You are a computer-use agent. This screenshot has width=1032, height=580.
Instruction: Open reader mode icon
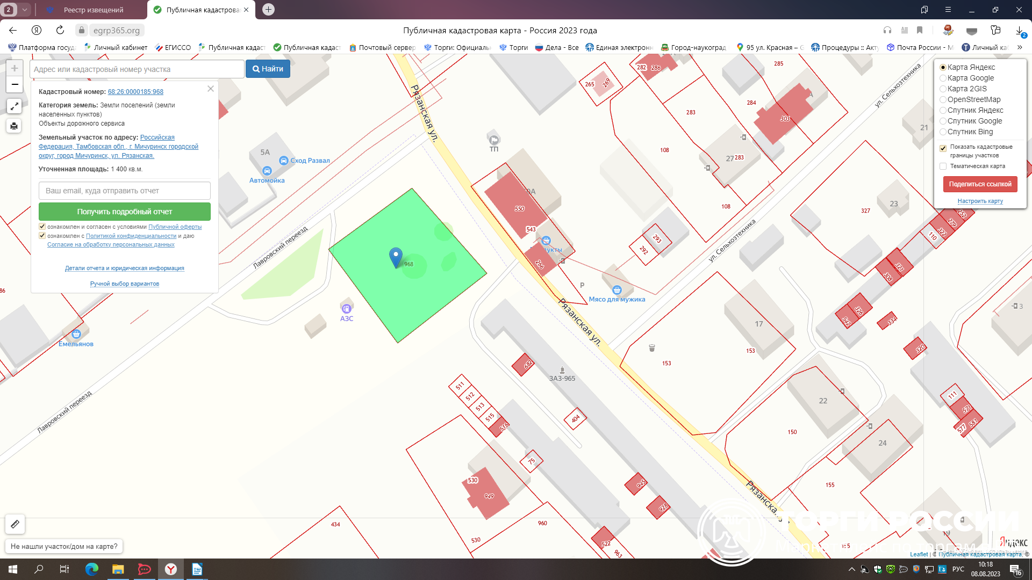pos(905,30)
